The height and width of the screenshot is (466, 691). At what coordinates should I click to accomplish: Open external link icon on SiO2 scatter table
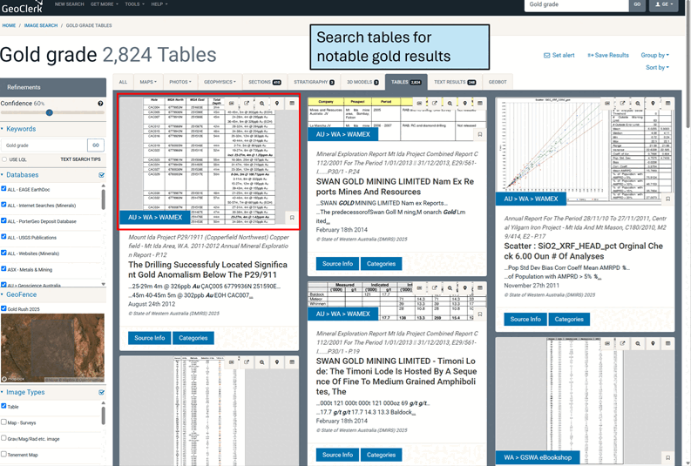(622, 103)
